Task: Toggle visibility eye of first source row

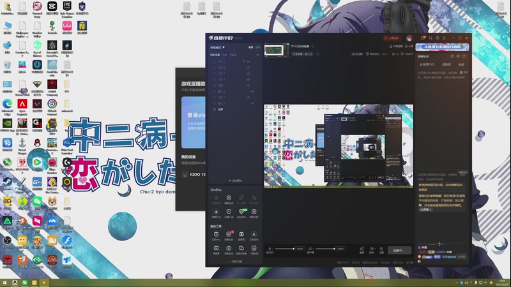Action: tap(248, 61)
